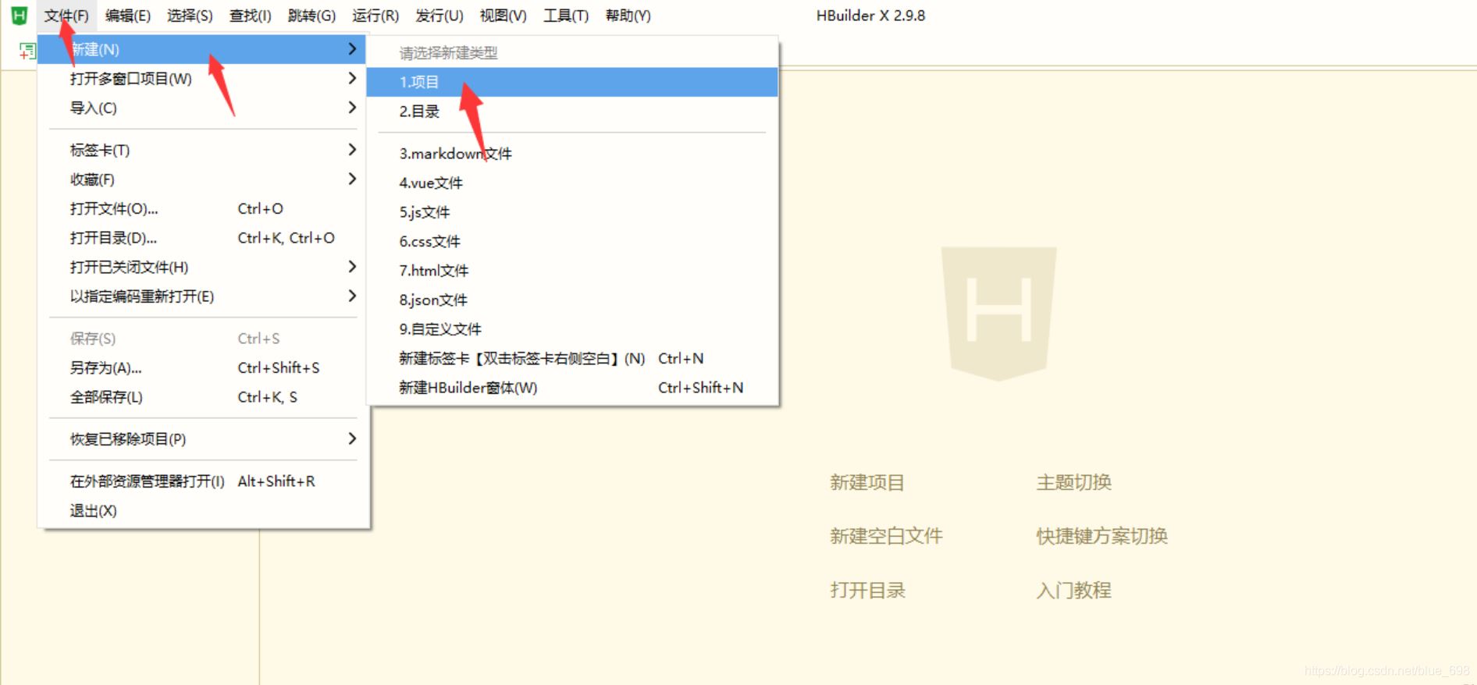Screen dimensions: 1477x685
Task: Choose 打开已关闭文件(H) menu entry
Action: [x=202, y=267]
